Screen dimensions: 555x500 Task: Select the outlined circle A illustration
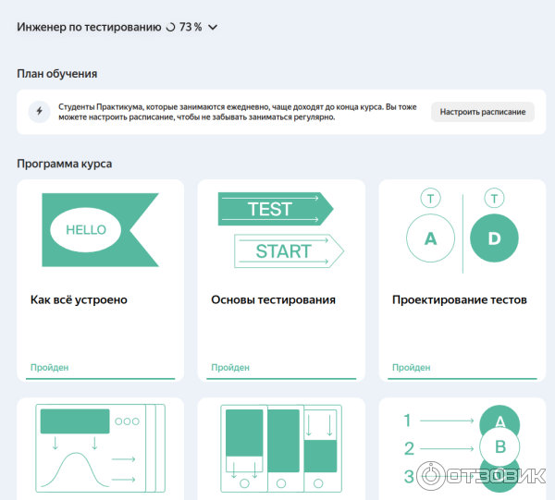(x=430, y=238)
